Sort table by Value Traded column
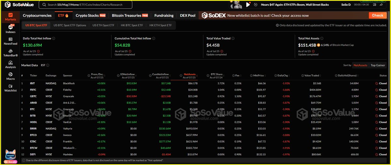 pyautogui.click(x=311, y=75)
